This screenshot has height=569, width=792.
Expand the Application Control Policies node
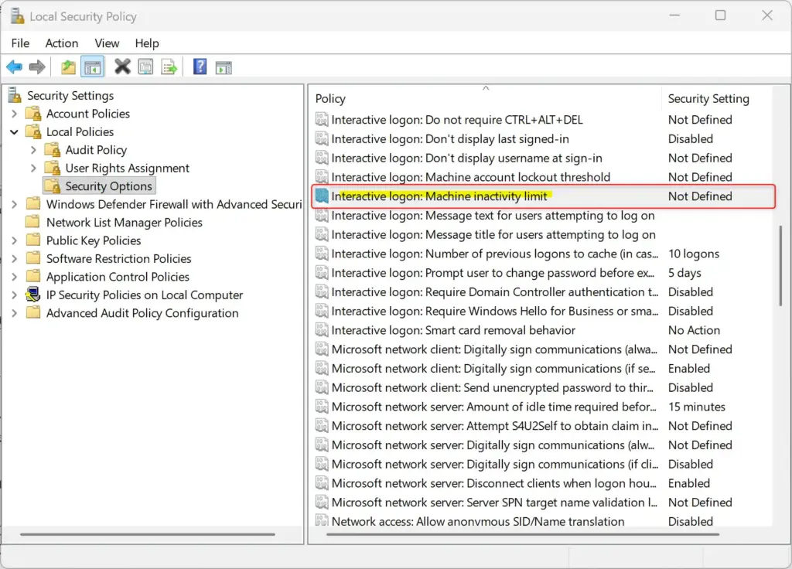point(14,278)
